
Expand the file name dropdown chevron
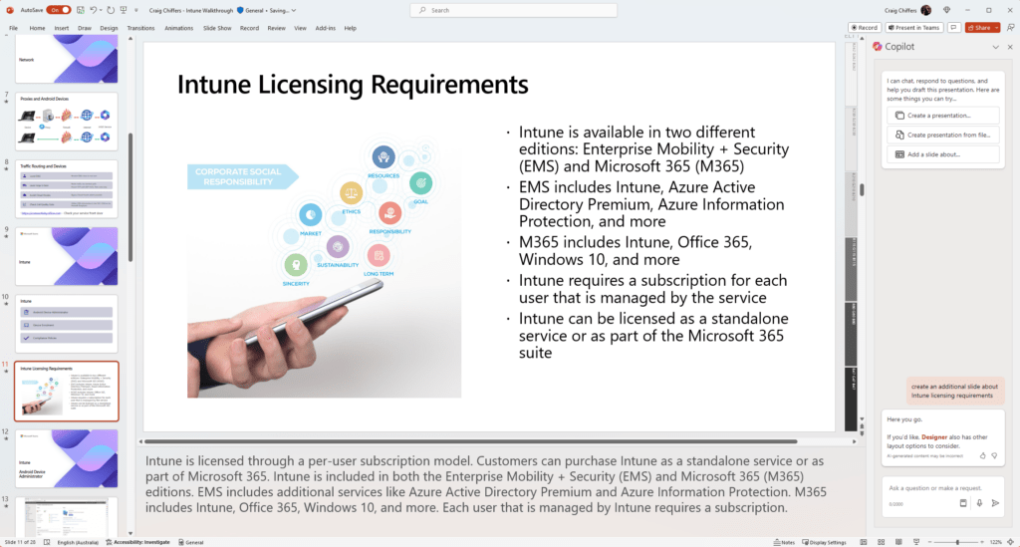tap(294, 10)
